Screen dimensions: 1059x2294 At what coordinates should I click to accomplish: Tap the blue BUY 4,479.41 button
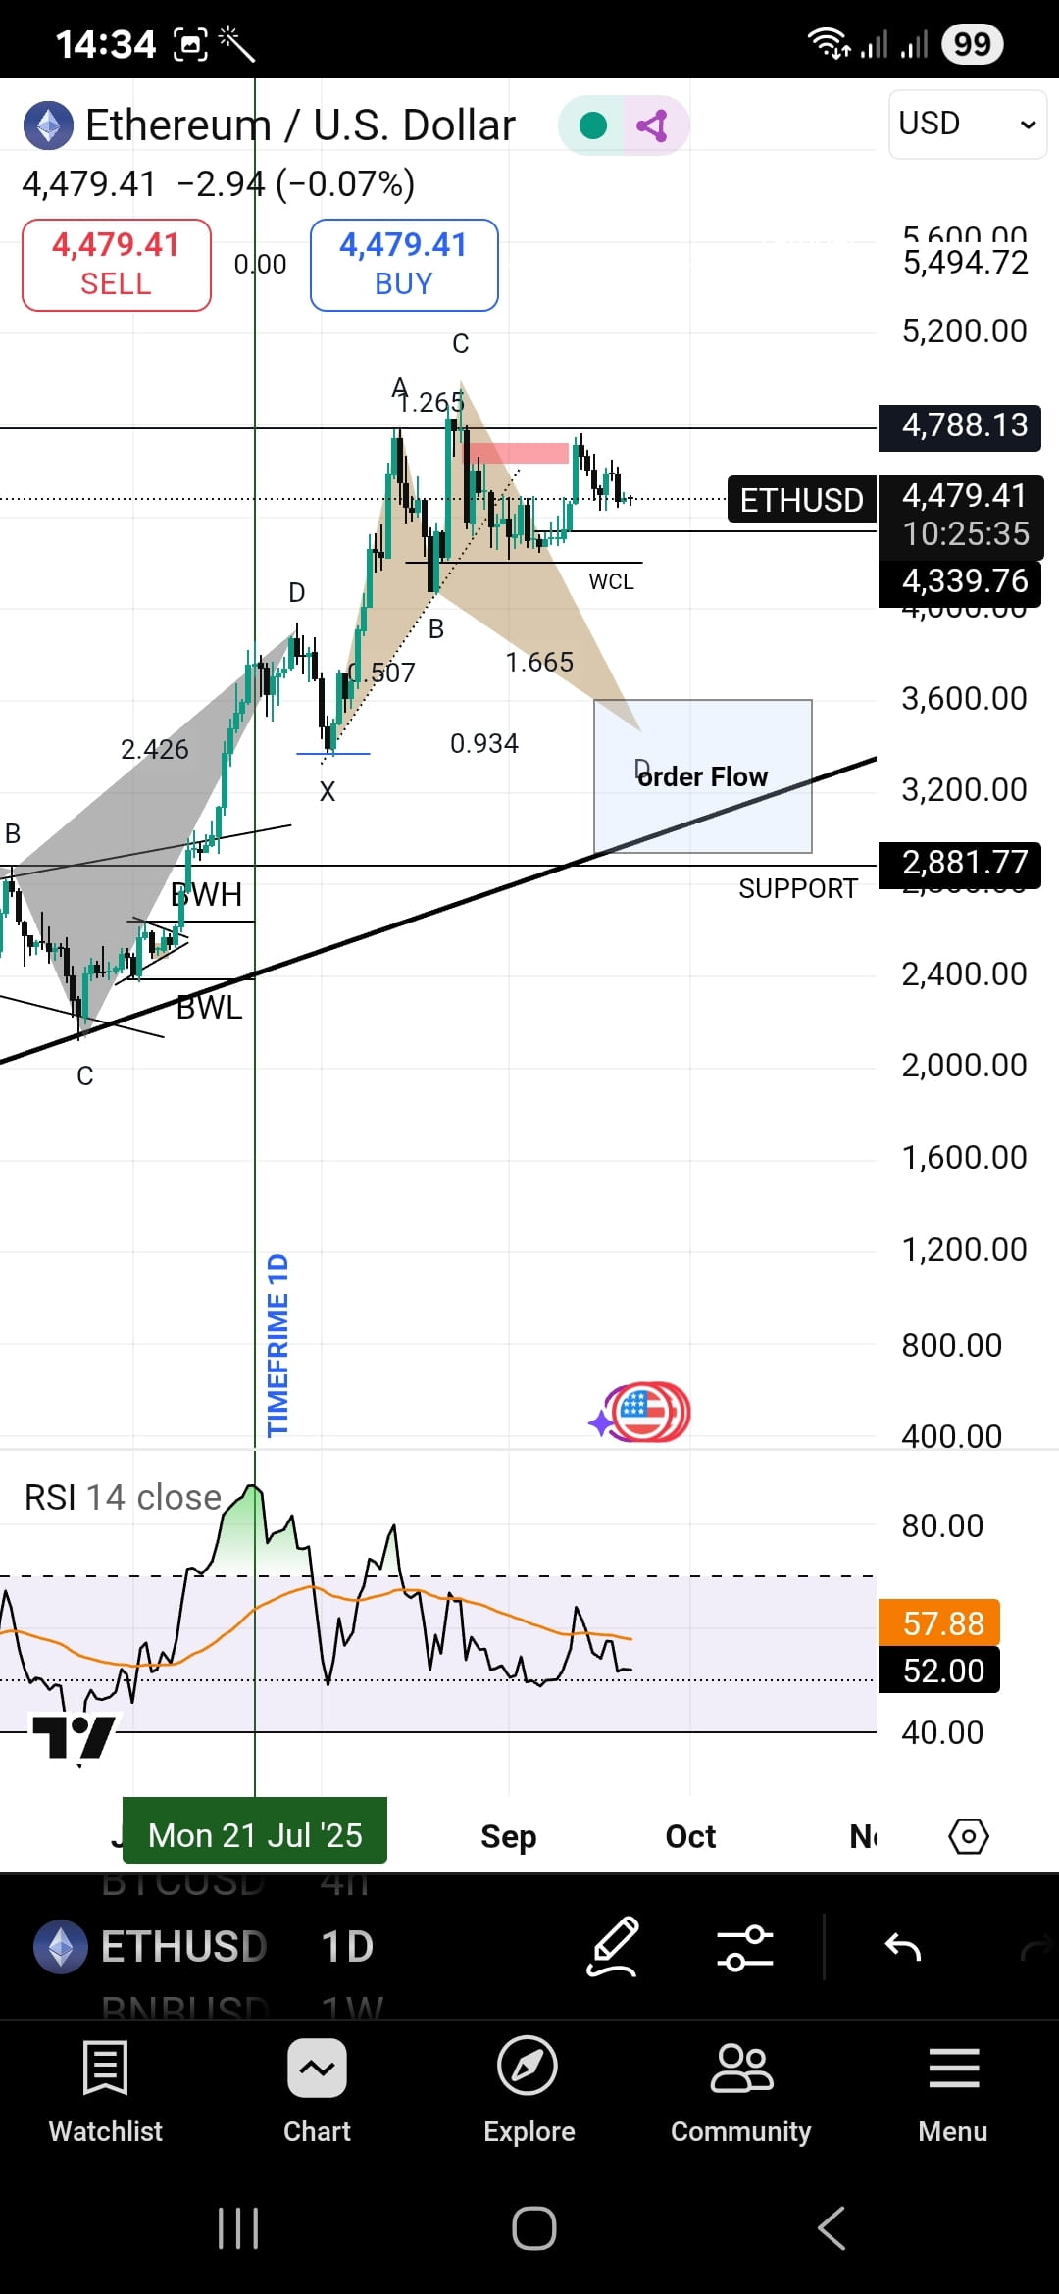click(404, 265)
